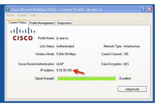Click the Signal Strength: label
157x104 pixels.
coord(45,79)
